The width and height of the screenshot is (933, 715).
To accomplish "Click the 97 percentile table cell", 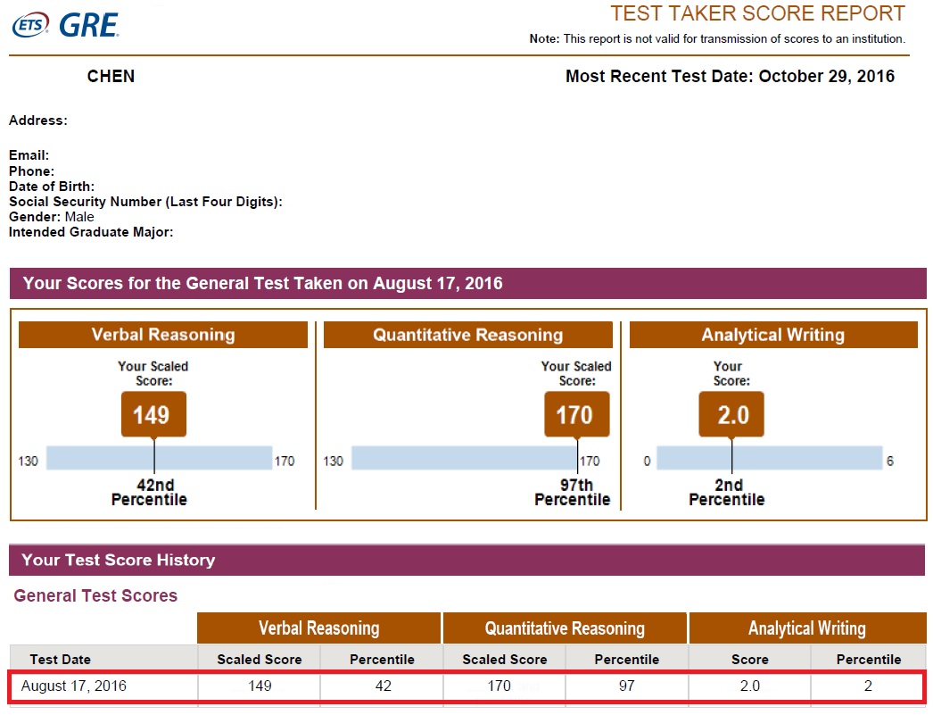I will (x=626, y=686).
